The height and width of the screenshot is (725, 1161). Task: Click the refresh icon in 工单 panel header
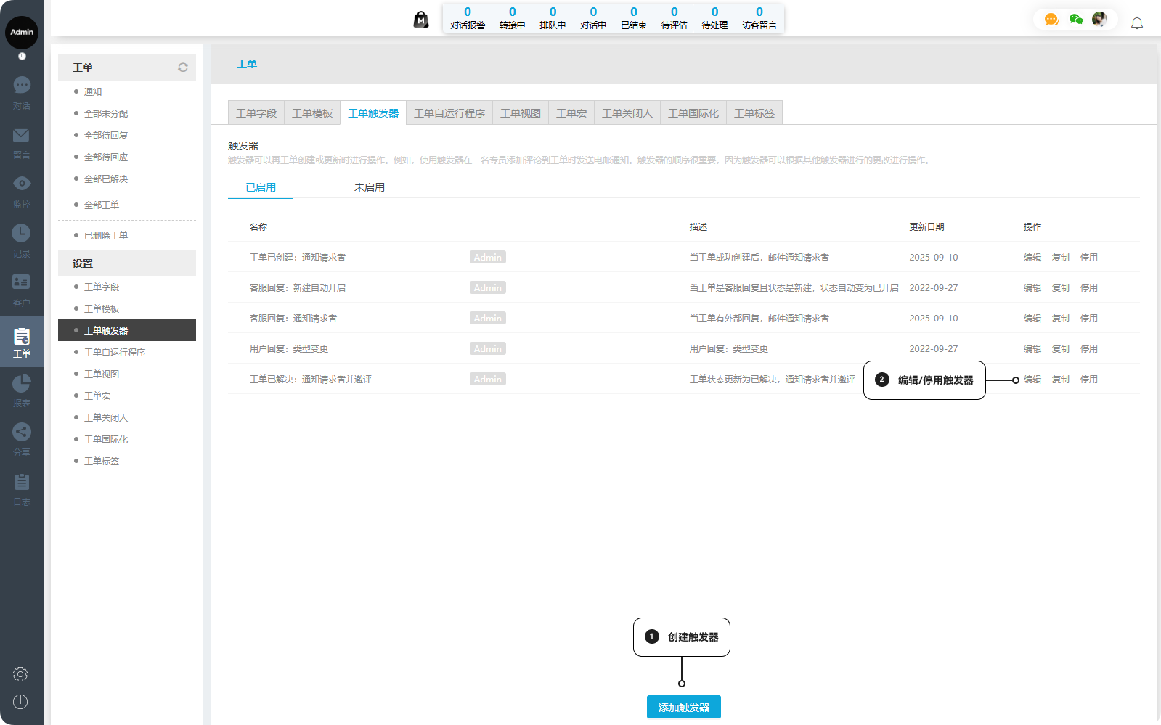pos(183,67)
